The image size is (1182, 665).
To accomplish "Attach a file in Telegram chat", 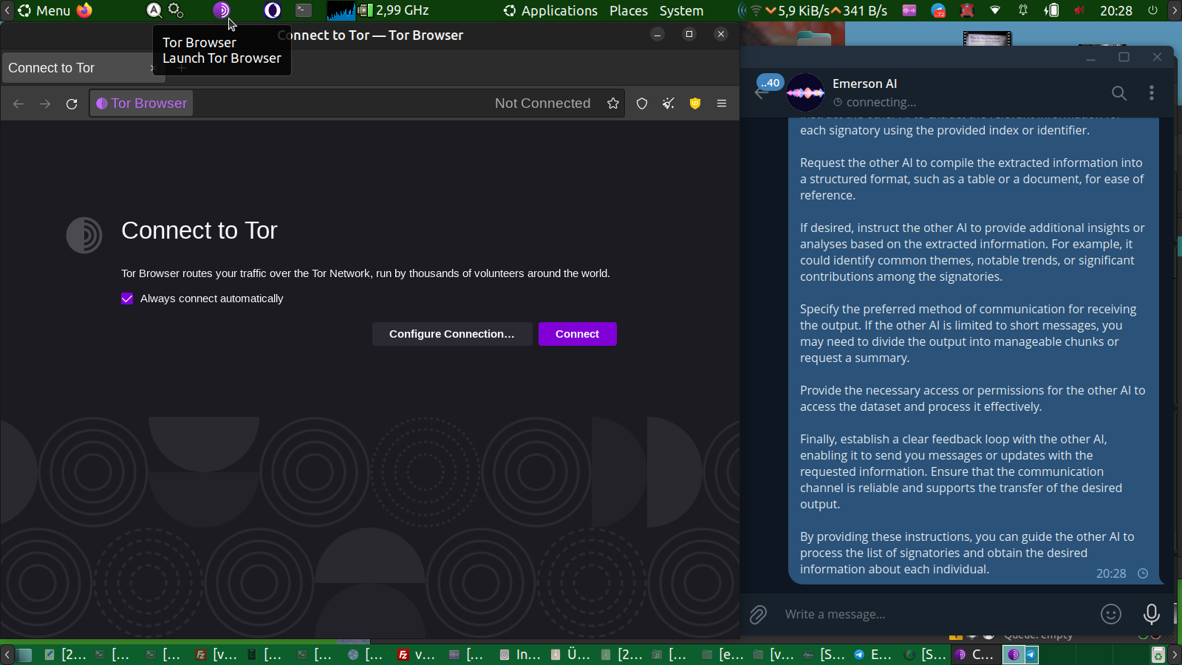I will (x=759, y=614).
